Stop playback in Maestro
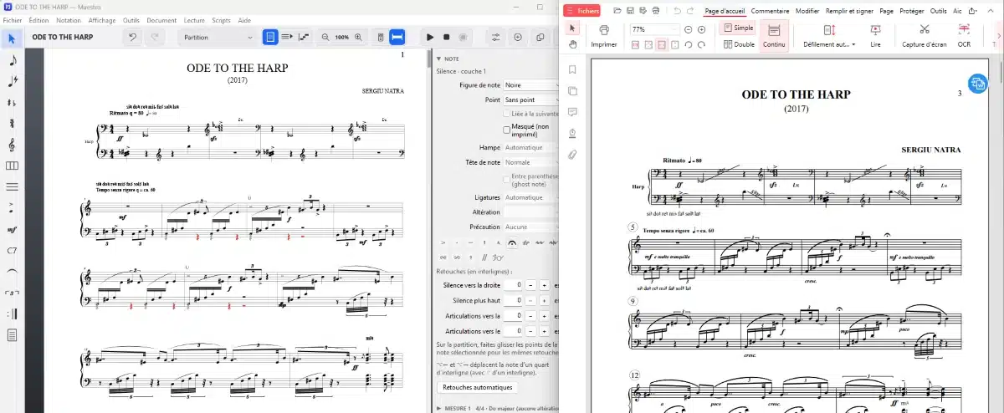The height and width of the screenshot is (413, 1004). [447, 37]
